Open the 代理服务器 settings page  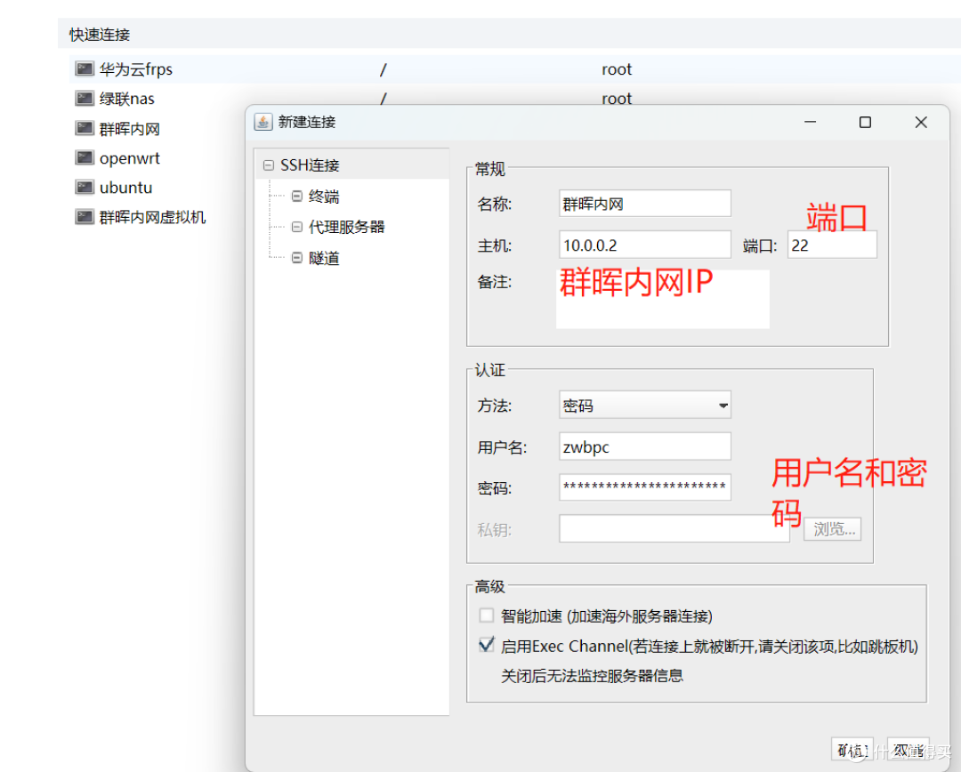(x=346, y=228)
